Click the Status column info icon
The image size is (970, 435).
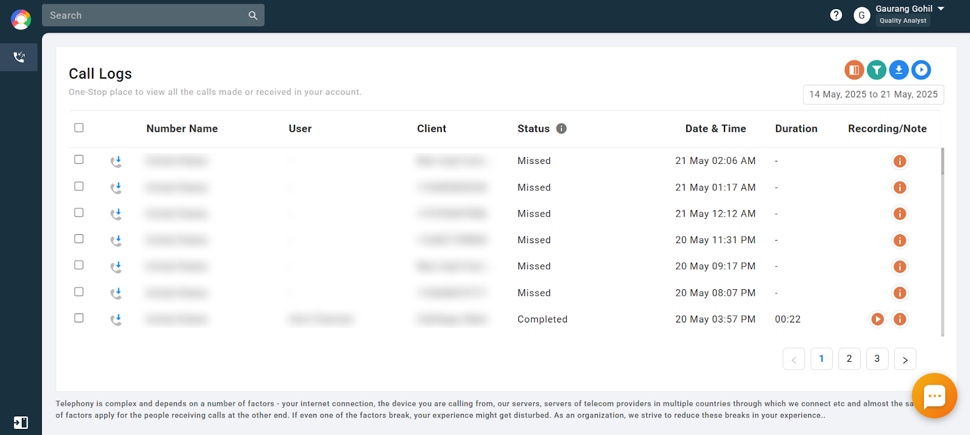tap(561, 128)
